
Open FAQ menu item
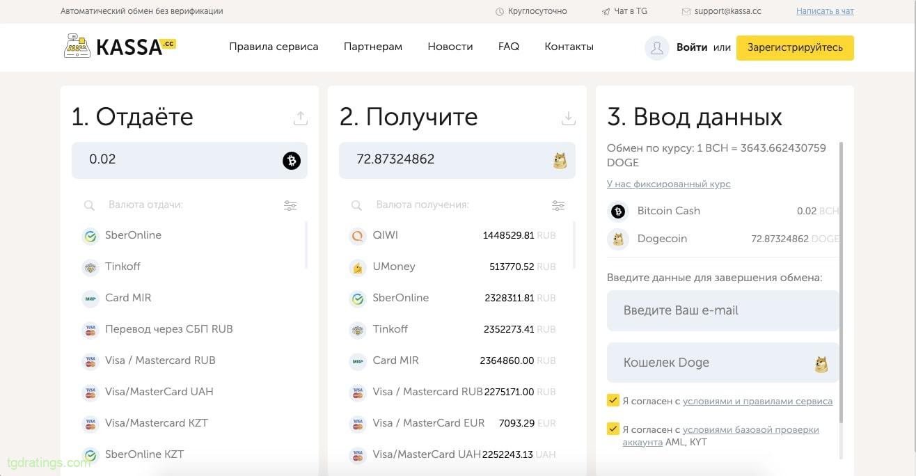tap(509, 47)
